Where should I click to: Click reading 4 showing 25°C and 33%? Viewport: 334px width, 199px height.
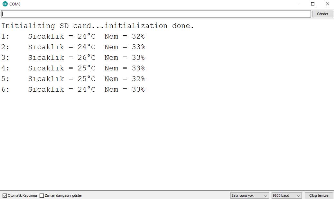[x=73, y=68]
